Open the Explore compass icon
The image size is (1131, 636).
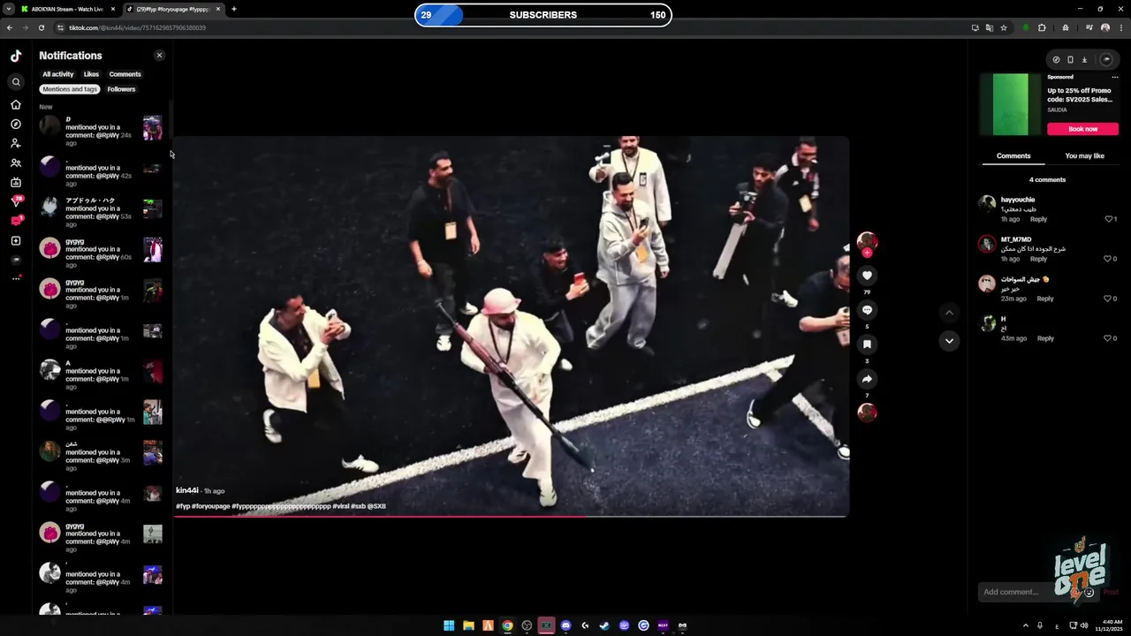[16, 125]
